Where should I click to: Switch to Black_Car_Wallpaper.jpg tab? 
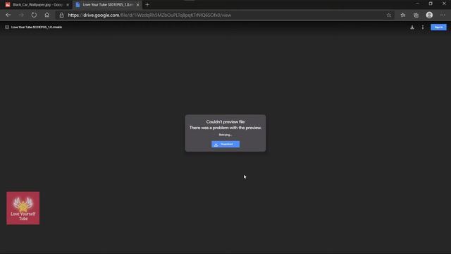click(x=37, y=5)
